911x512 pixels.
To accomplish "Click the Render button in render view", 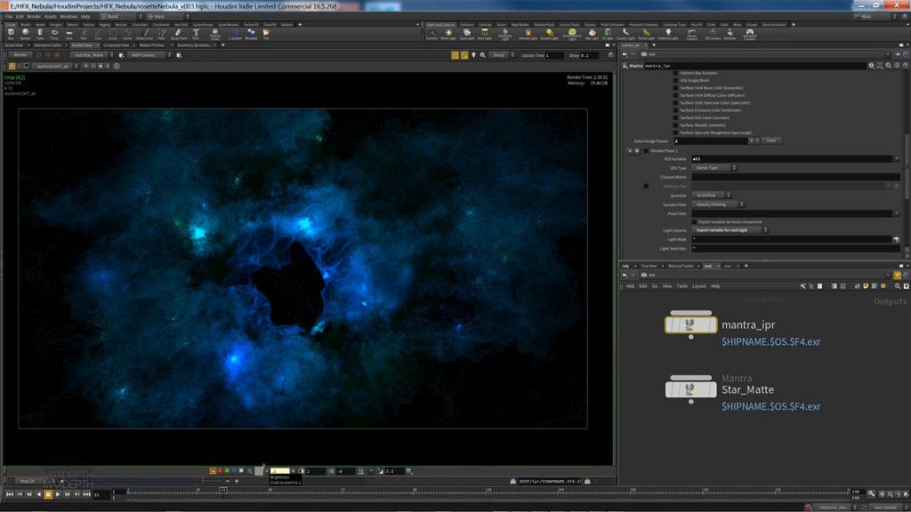I will (20, 55).
